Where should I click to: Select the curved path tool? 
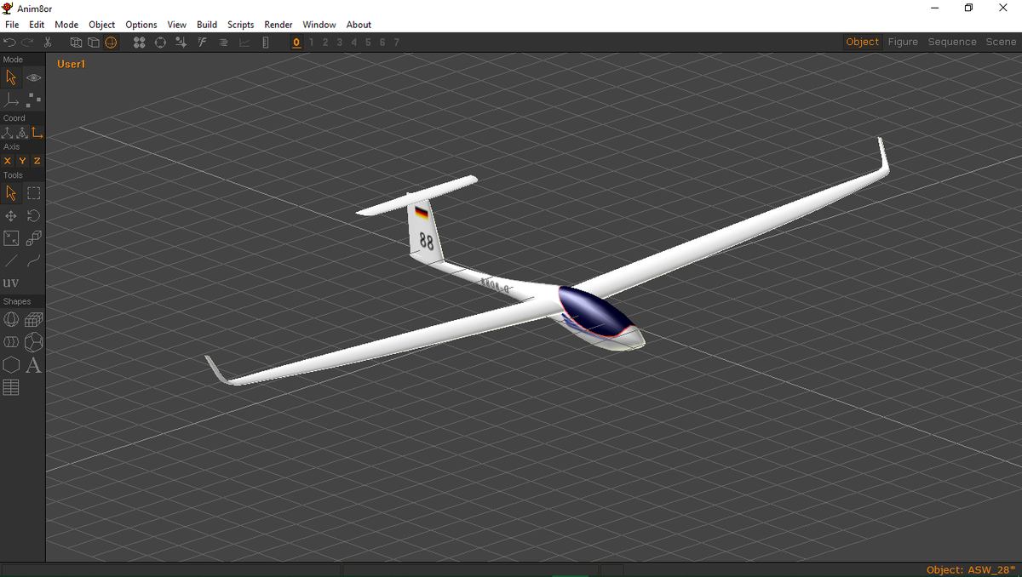[34, 261]
